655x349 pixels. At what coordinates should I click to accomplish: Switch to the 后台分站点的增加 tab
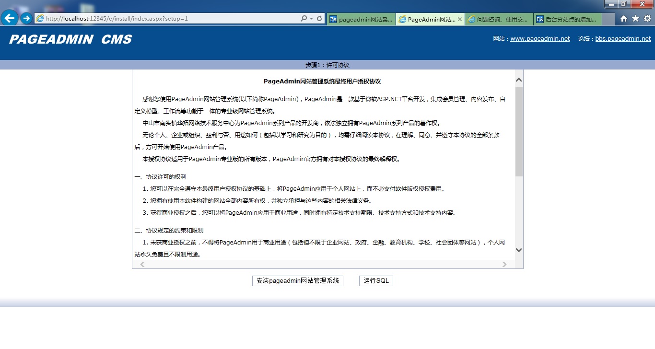(568, 19)
